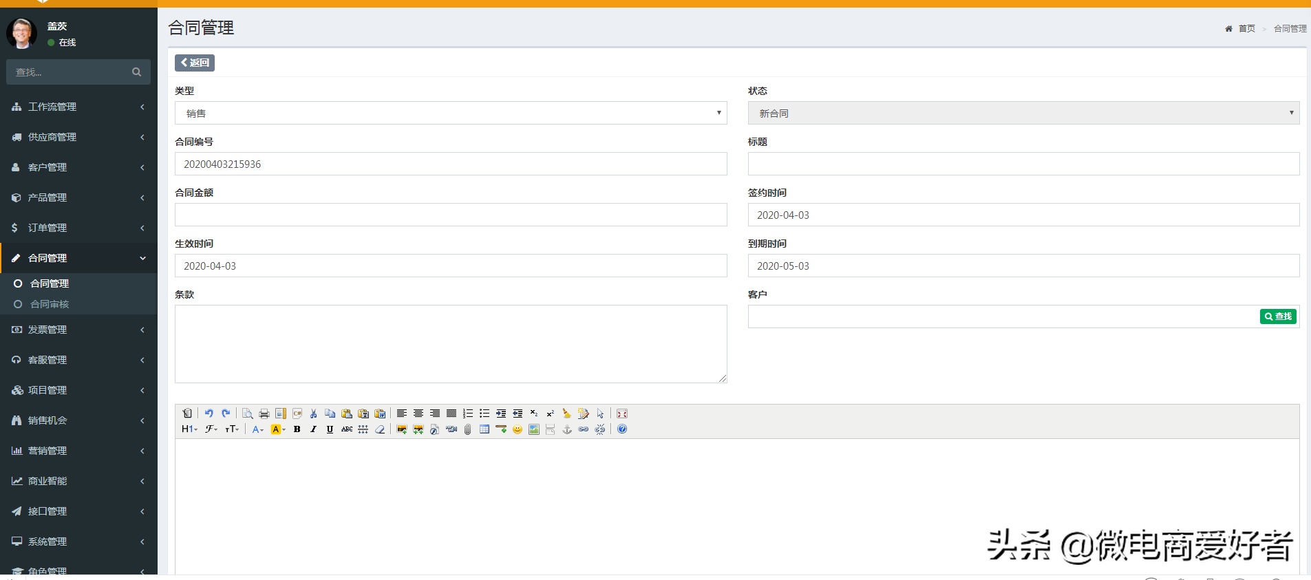Align text left in editor

pyautogui.click(x=402, y=413)
